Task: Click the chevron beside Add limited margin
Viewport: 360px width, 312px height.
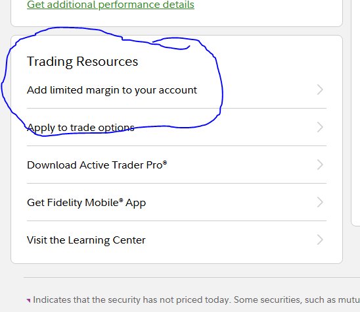Action: (x=320, y=90)
